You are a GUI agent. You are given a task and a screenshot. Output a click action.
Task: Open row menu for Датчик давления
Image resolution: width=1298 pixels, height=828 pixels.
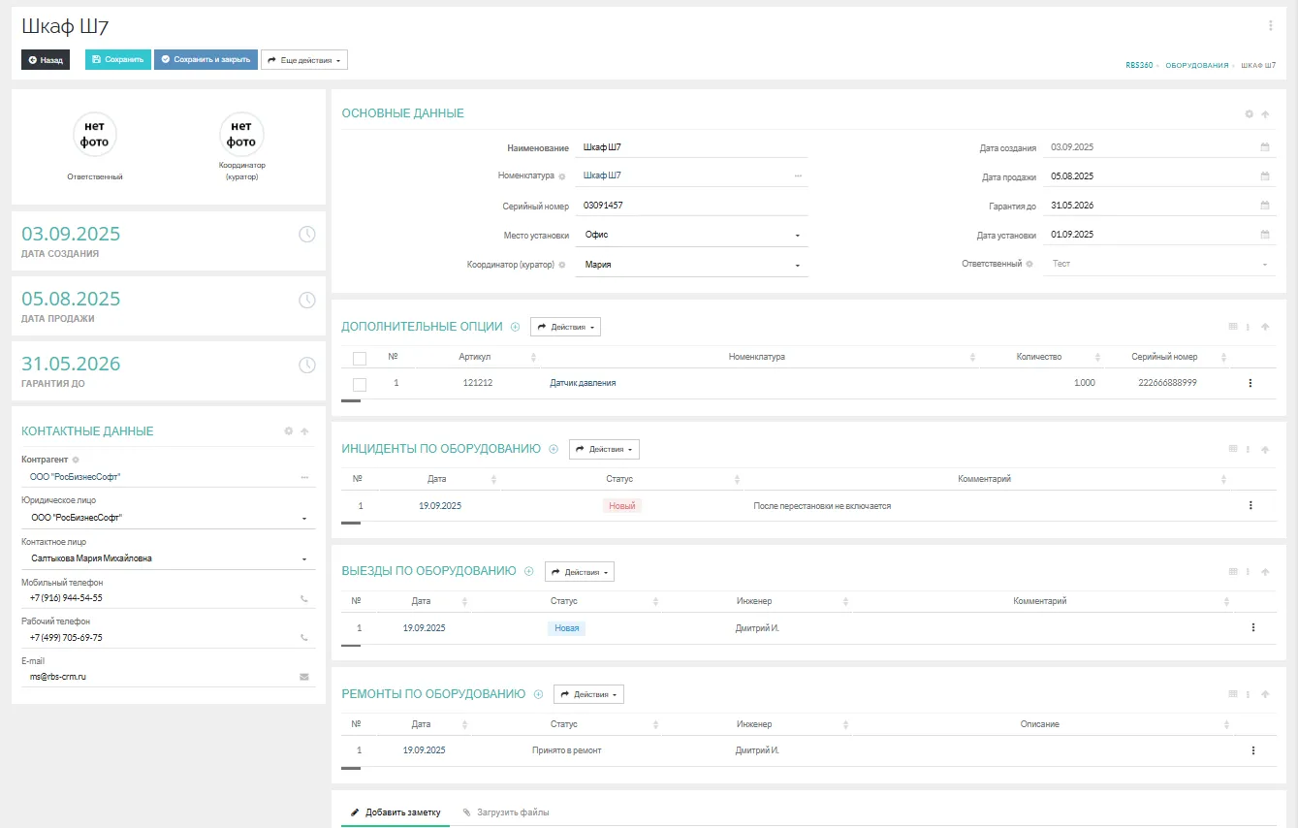[x=1250, y=383]
